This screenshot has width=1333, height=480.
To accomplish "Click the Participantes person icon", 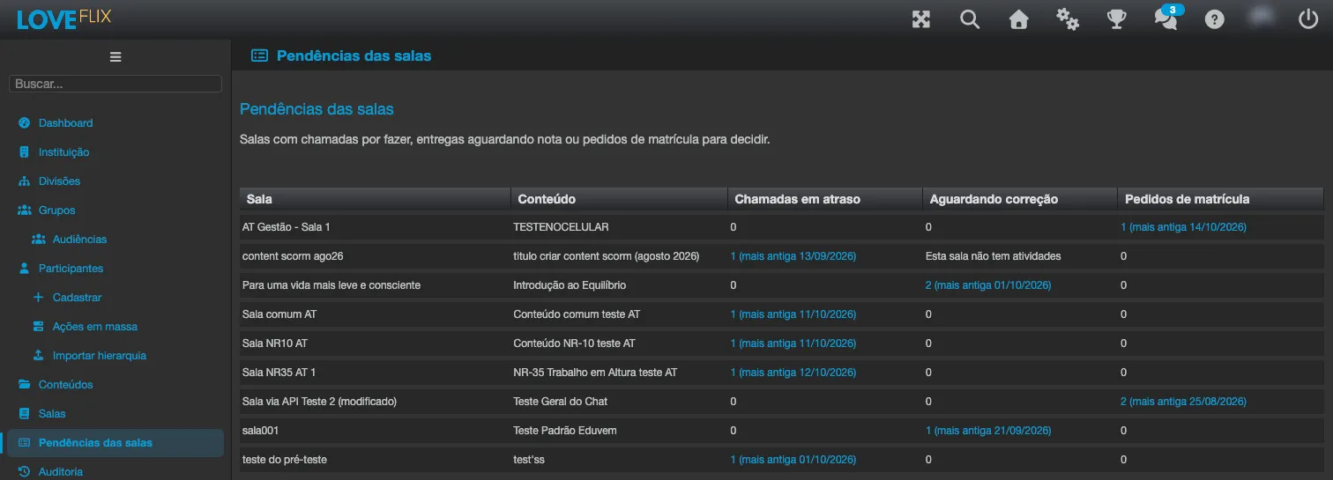I will pos(25,268).
